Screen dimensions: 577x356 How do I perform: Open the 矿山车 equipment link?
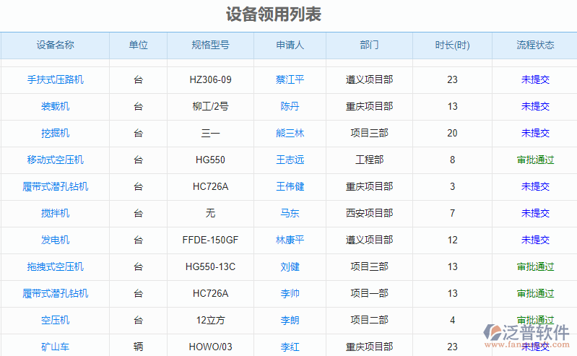point(55,347)
